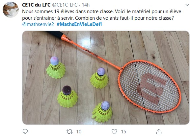191x136 pixels.
Task: Click the CE1C du LFC display name
Action: (36, 5)
